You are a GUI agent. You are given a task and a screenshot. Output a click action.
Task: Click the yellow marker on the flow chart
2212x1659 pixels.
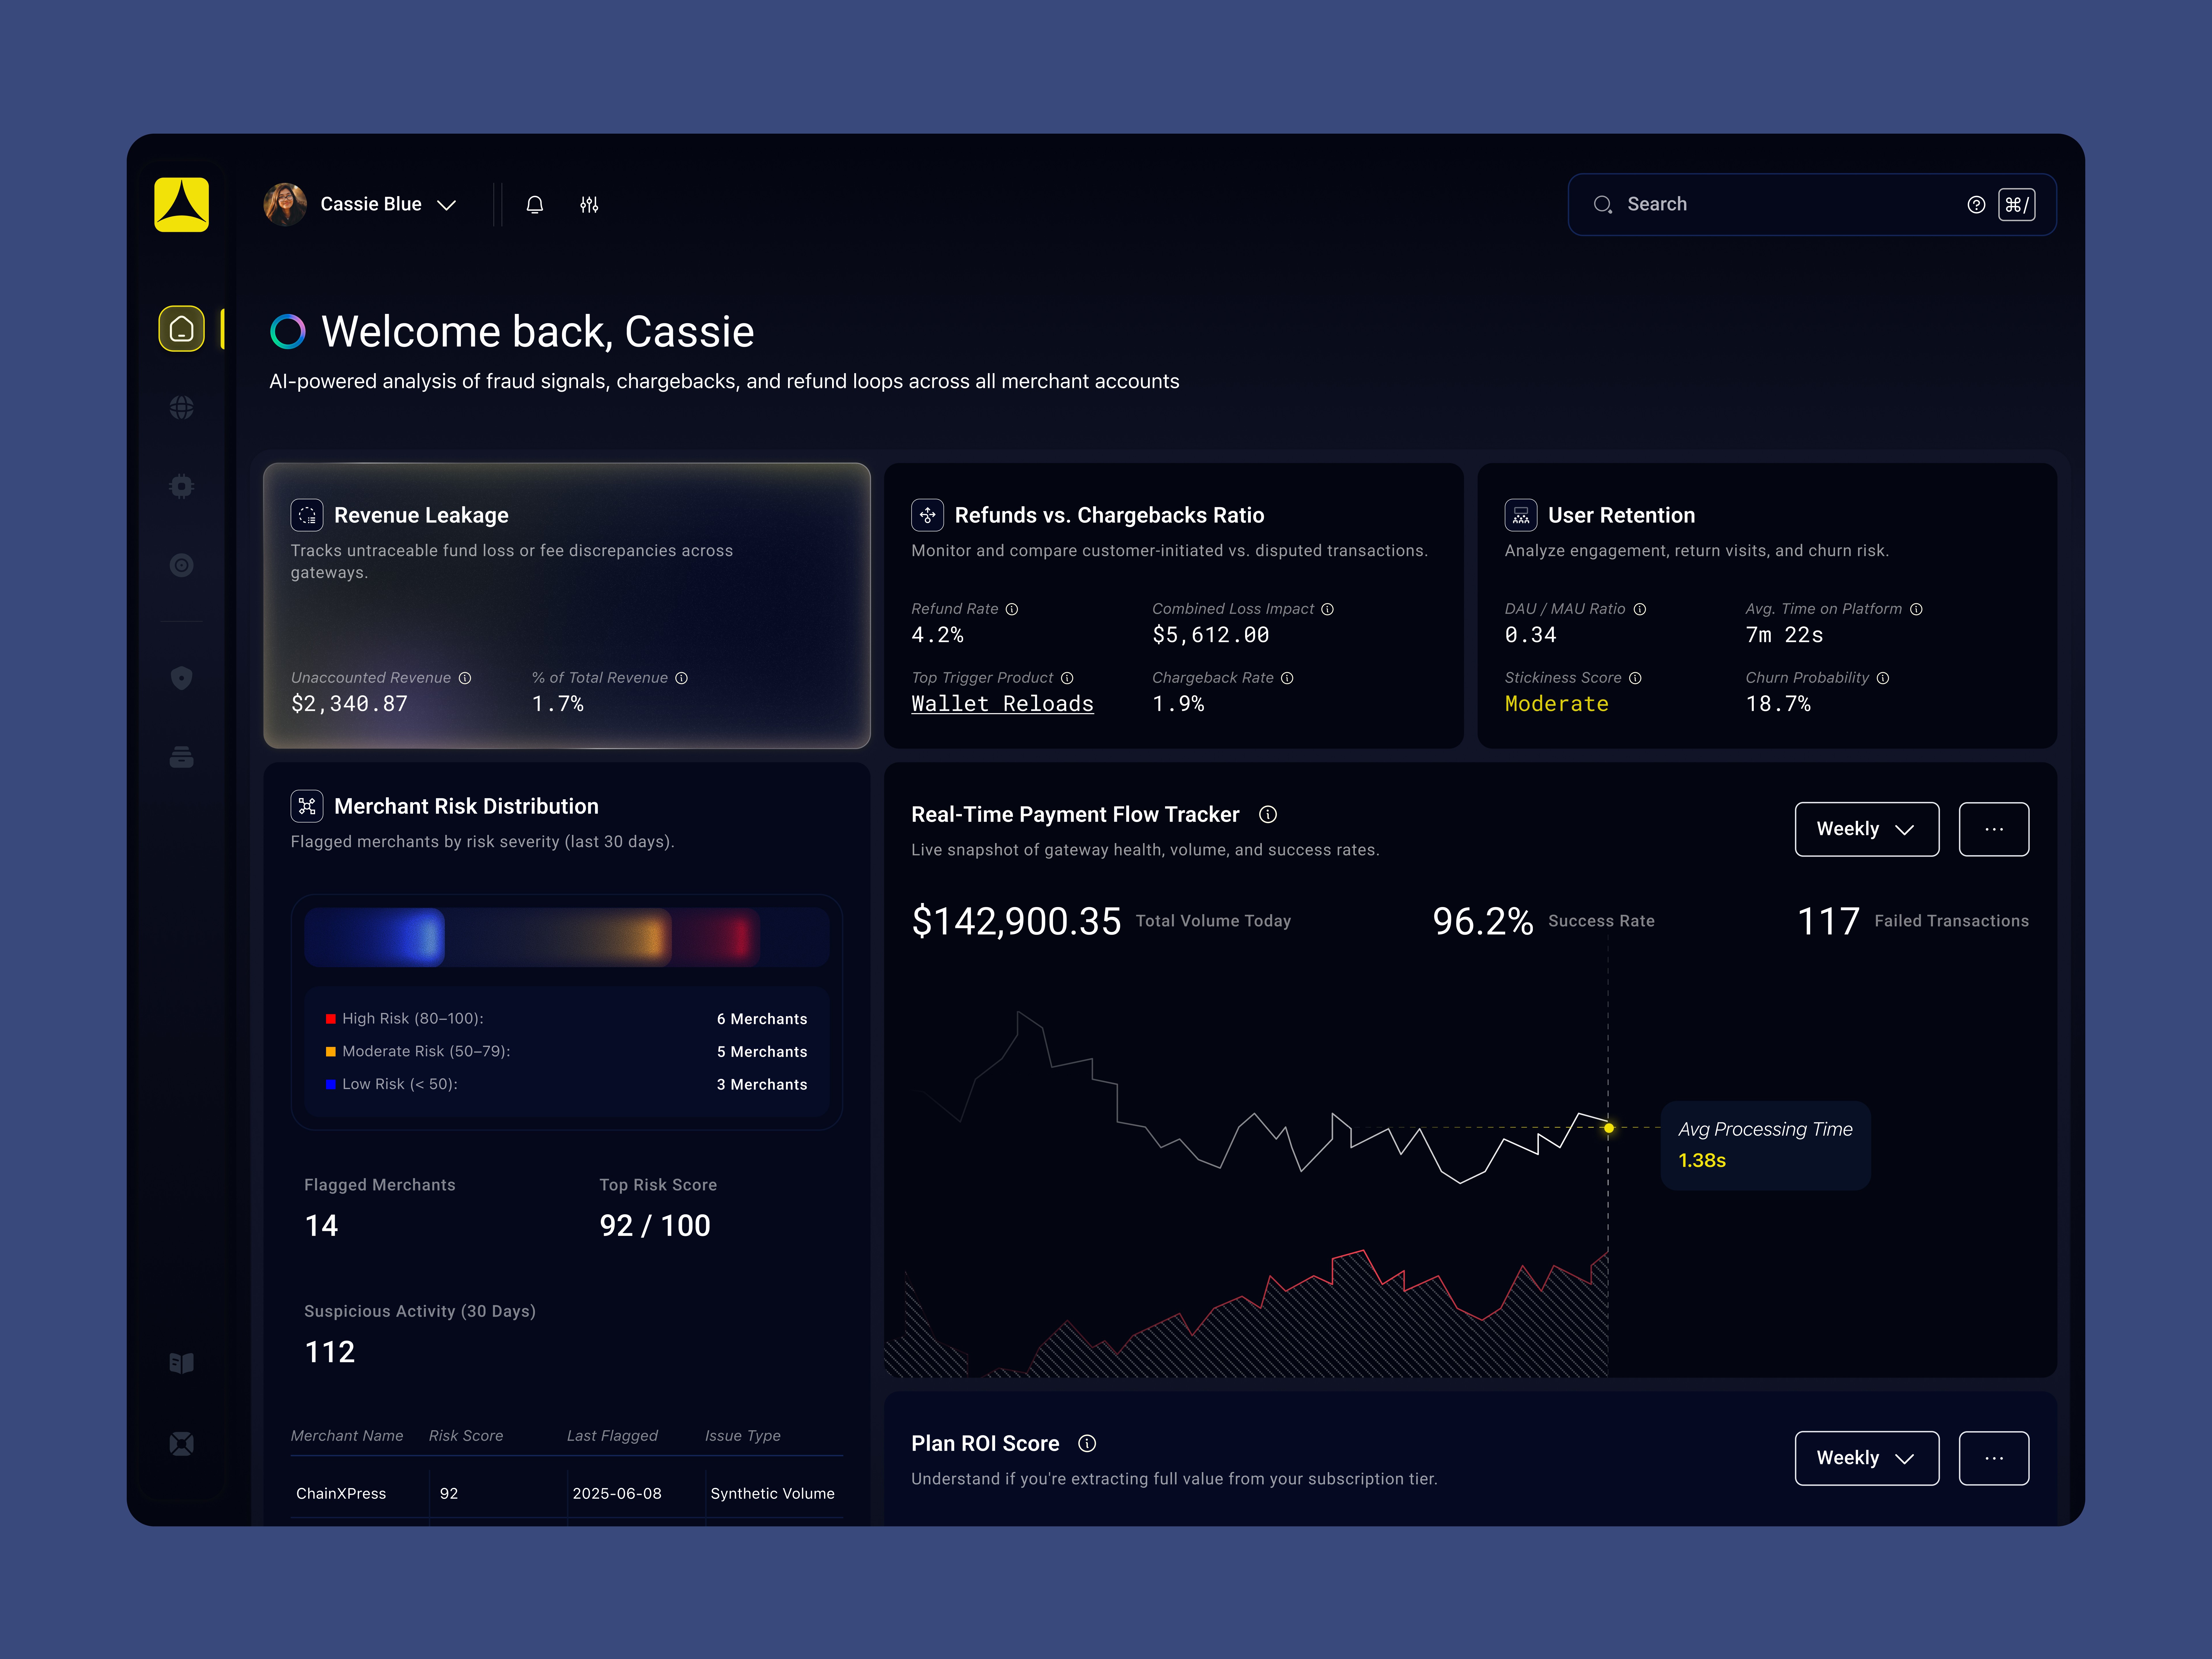click(x=1608, y=1128)
